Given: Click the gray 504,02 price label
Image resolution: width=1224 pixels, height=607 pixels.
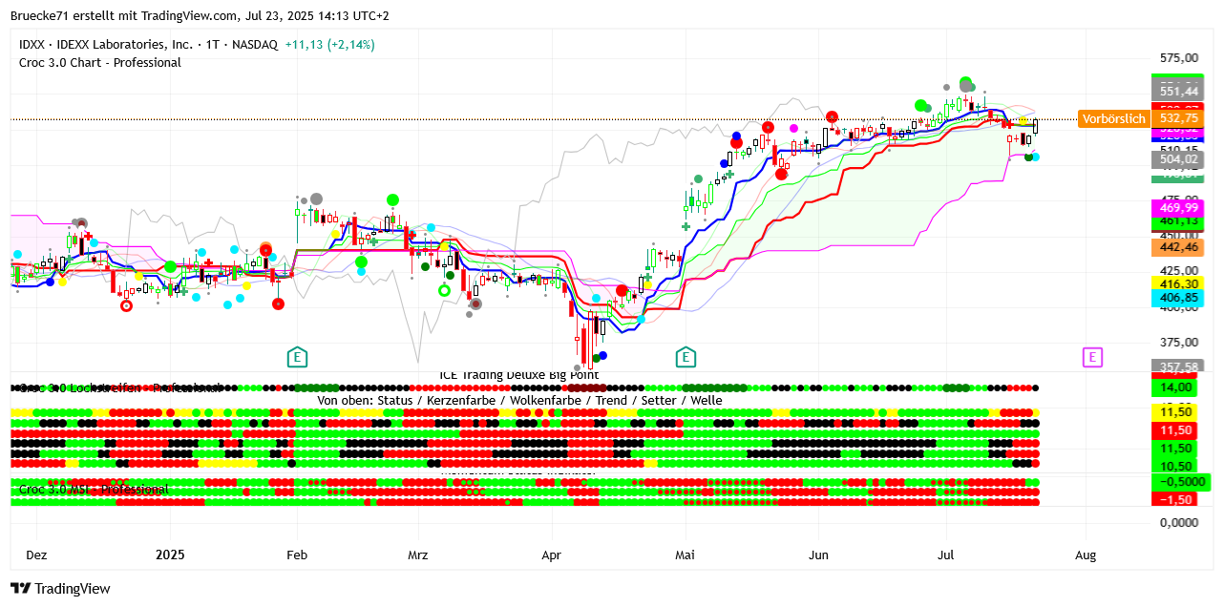Looking at the screenshot, I should (1179, 160).
